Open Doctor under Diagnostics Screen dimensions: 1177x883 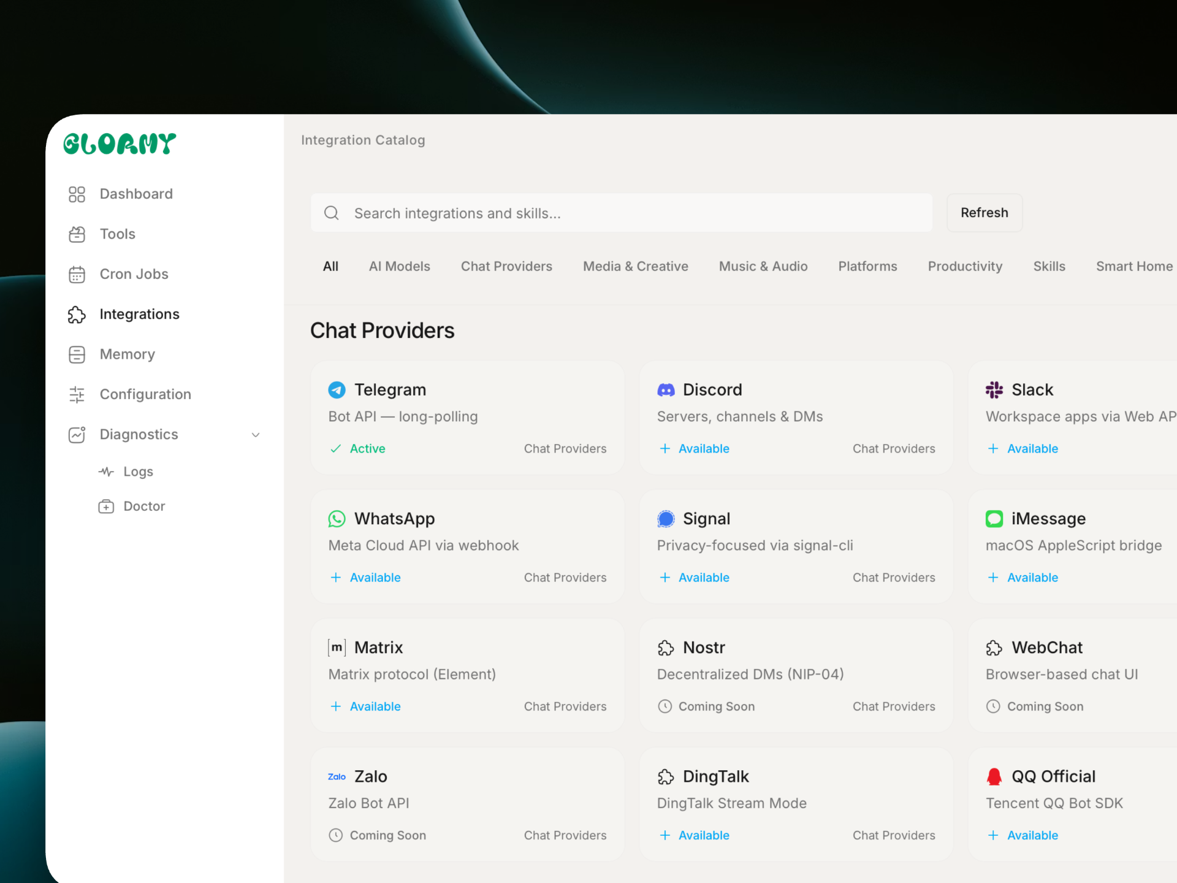[144, 506]
